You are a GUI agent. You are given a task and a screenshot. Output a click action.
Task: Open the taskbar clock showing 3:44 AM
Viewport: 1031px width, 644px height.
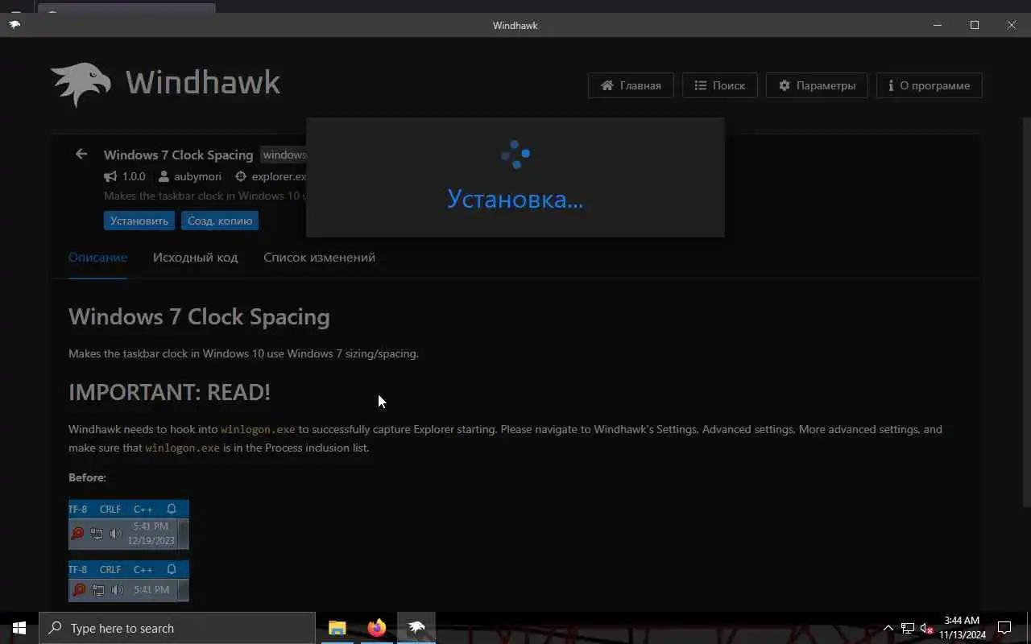point(962,628)
